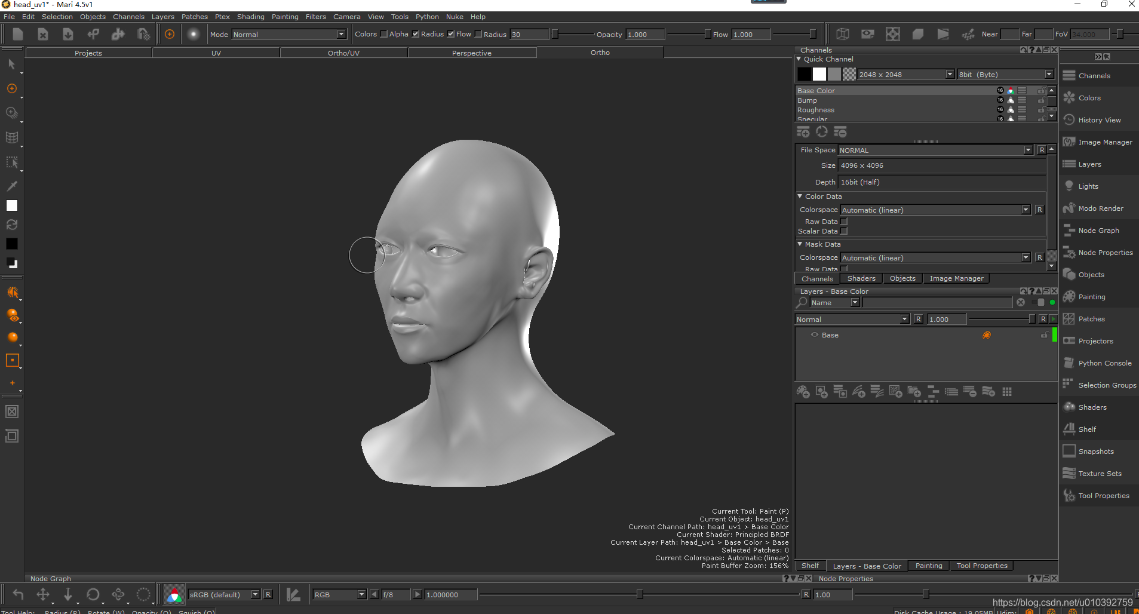Open the Image Manager palette from sidebar
Image resolution: width=1139 pixels, height=614 pixels.
pos(1104,142)
